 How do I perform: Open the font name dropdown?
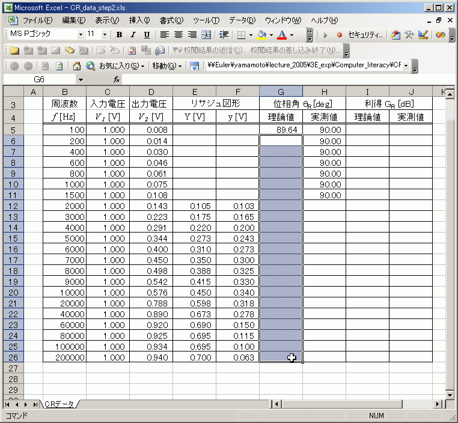coord(79,35)
